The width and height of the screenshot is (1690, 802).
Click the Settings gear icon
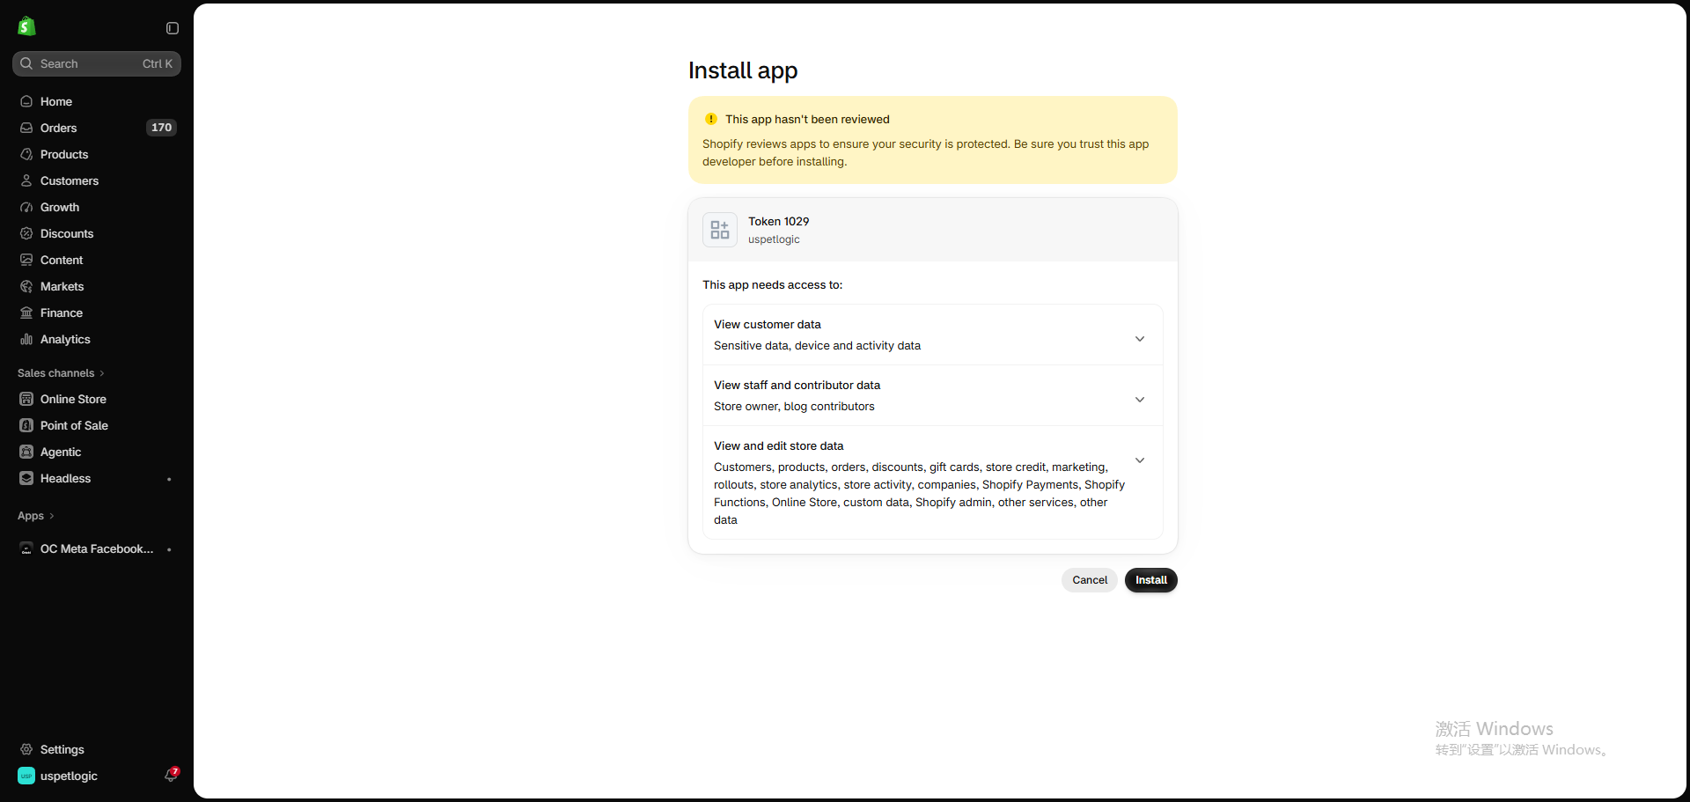[x=26, y=749]
